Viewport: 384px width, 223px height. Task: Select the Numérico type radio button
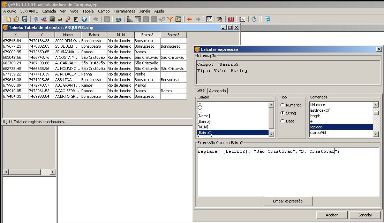tap(283, 105)
